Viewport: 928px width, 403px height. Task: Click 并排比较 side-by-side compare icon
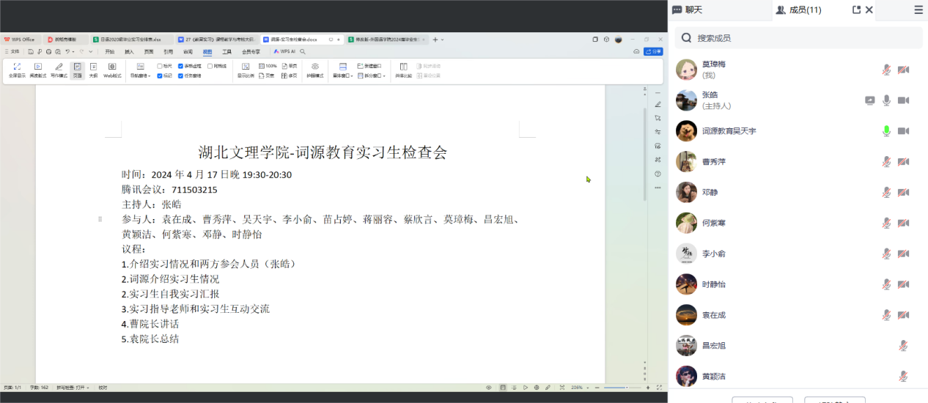click(404, 70)
